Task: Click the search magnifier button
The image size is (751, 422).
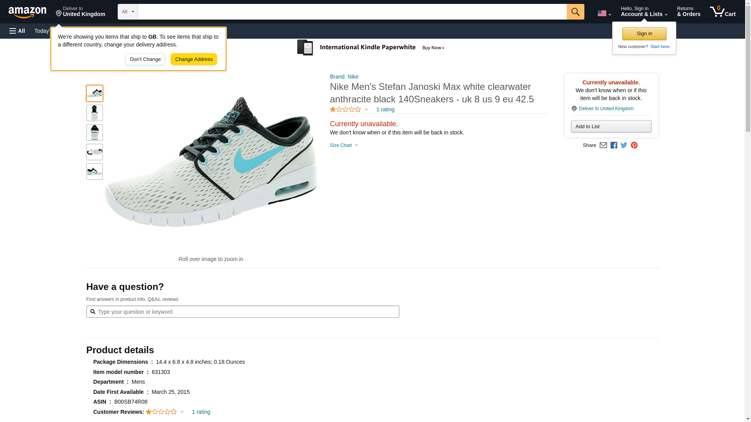Action: [575, 12]
